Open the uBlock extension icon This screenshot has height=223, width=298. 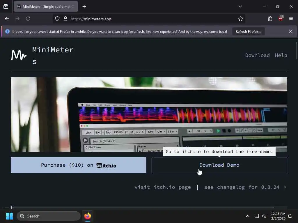(x=281, y=18)
